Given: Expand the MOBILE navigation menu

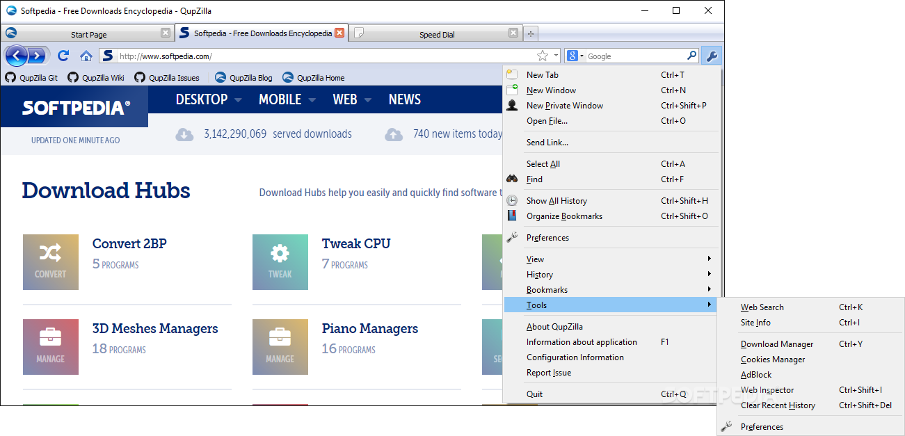Looking at the screenshot, I should coord(287,99).
